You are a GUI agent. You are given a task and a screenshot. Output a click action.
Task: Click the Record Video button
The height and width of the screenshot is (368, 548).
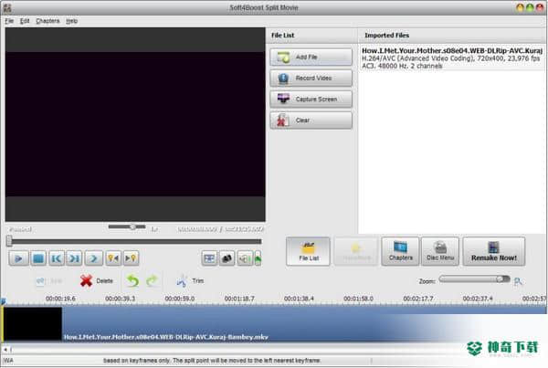pyautogui.click(x=311, y=78)
